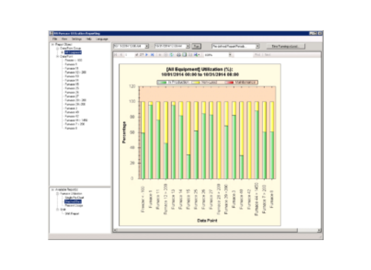This screenshot has height=270, width=371.
Task: Click the Print icon in the report toolbar
Action: [178, 54]
